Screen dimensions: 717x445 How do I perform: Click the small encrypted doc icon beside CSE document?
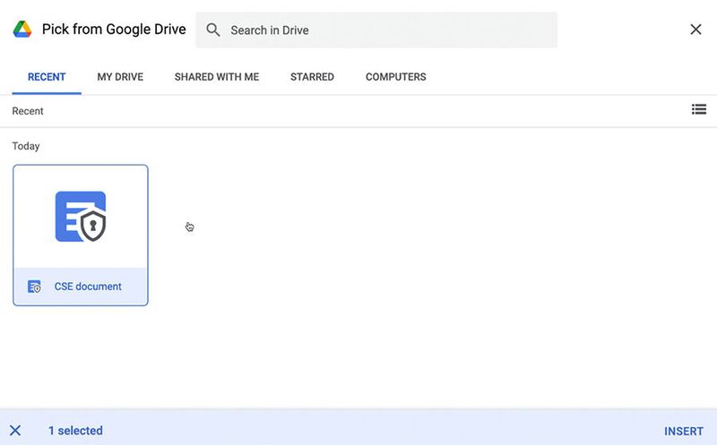coord(34,287)
